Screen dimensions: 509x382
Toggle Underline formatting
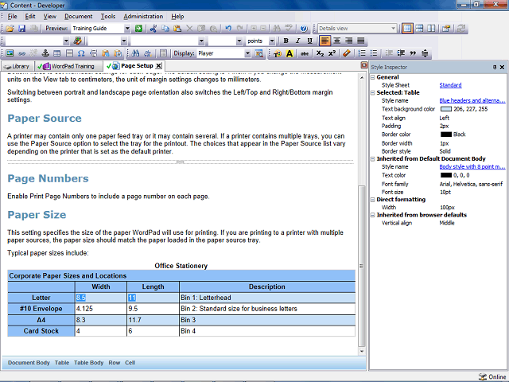click(x=310, y=41)
